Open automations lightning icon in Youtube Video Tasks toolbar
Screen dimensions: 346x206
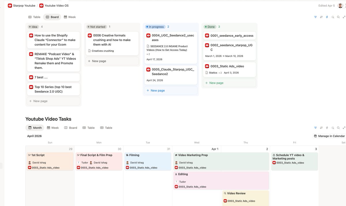coord(327,128)
